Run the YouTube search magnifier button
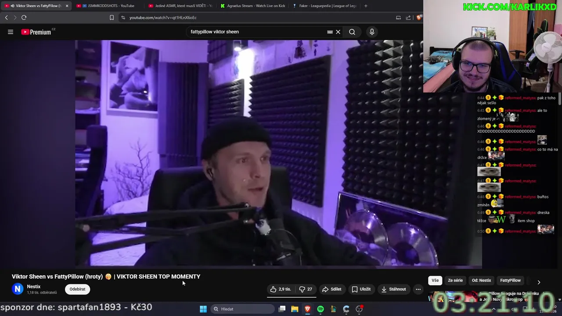Screen dimensions: 562x316 (352, 32)
